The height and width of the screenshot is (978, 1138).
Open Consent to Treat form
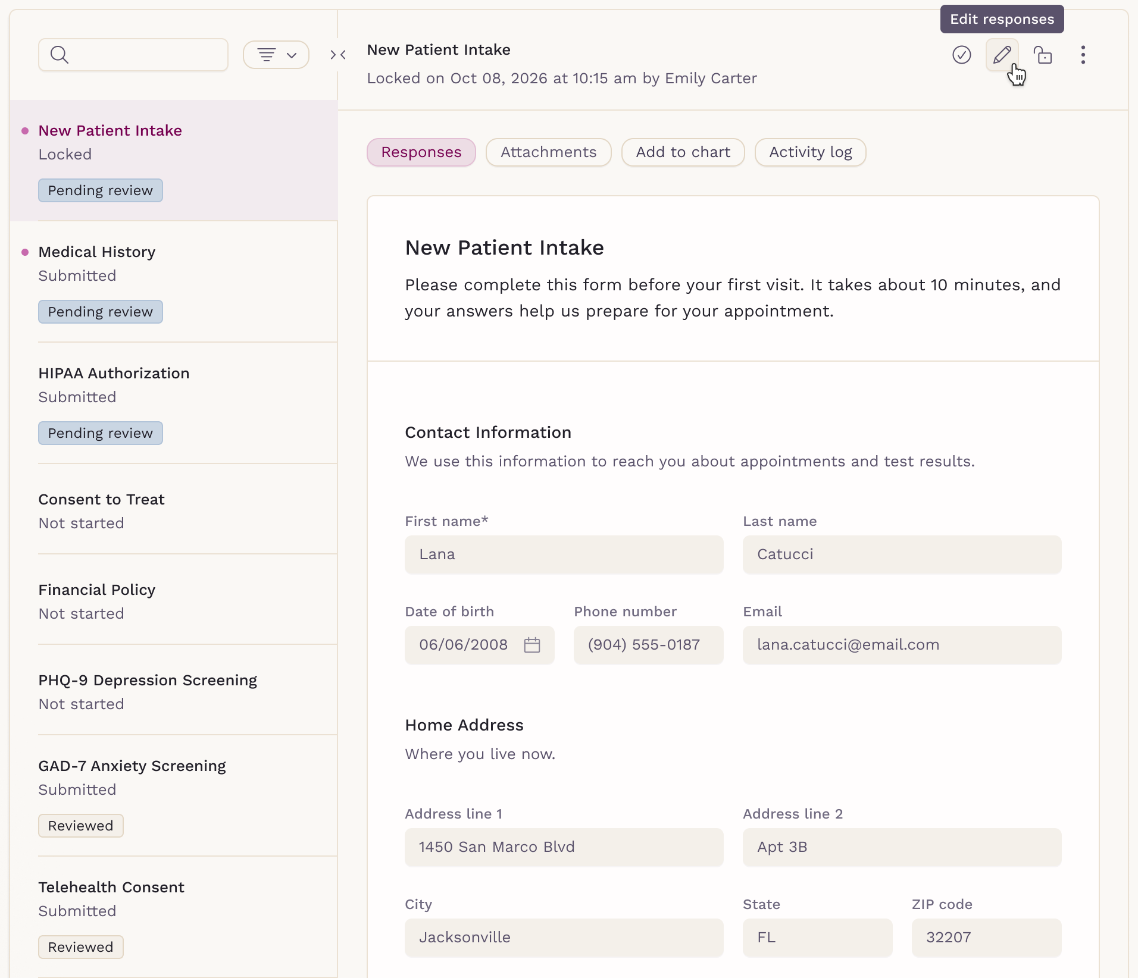pyautogui.click(x=174, y=509)
